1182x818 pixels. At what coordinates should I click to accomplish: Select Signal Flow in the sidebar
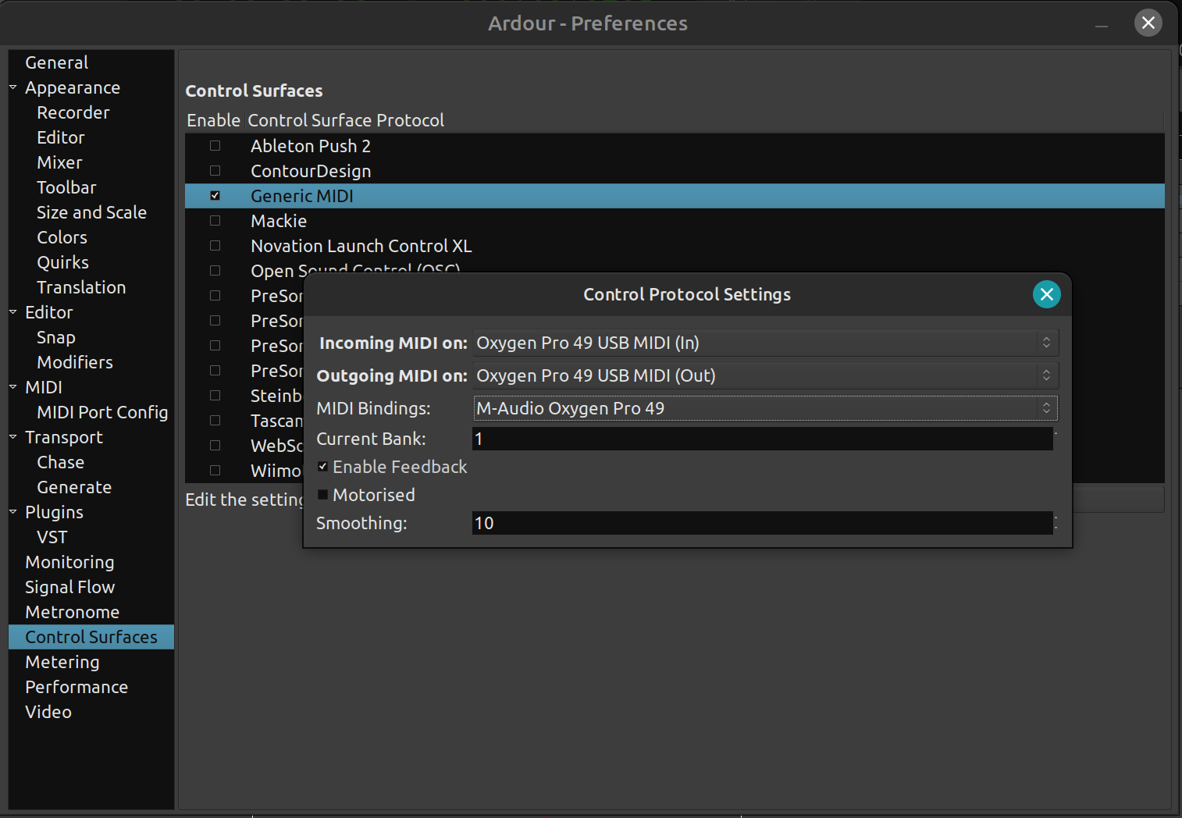(x=69, y=587)
